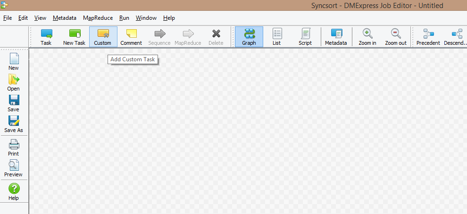Open the Help menu
The image size is (467, 214).
pos(169,18)
